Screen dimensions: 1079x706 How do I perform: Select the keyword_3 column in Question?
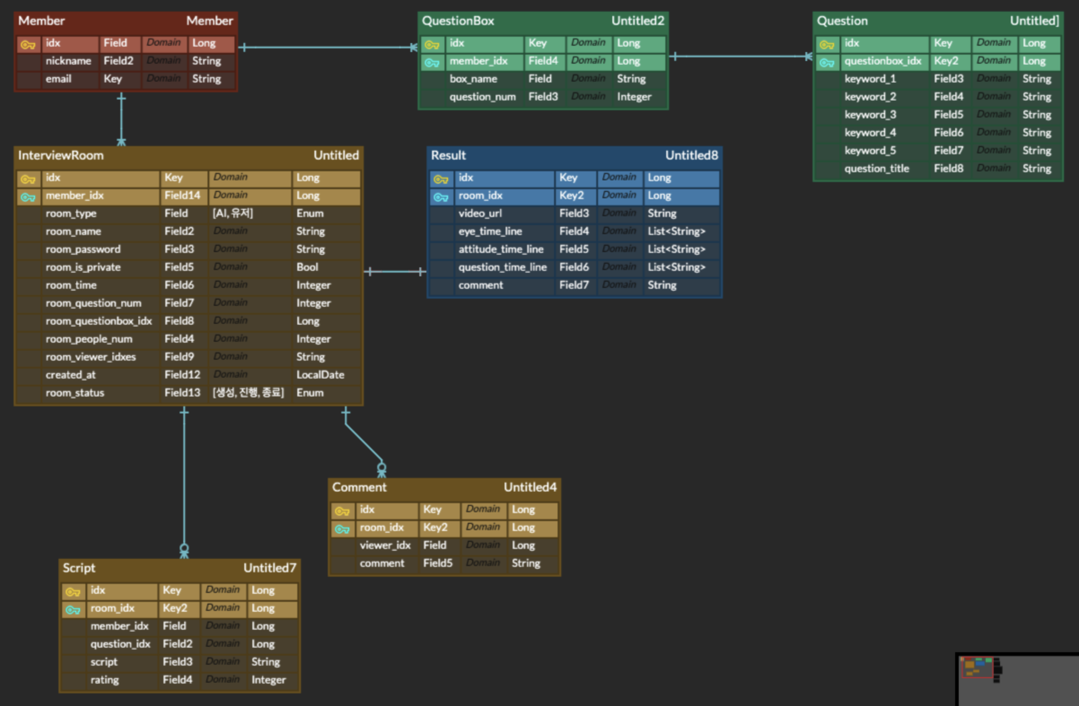coord(870,115)
